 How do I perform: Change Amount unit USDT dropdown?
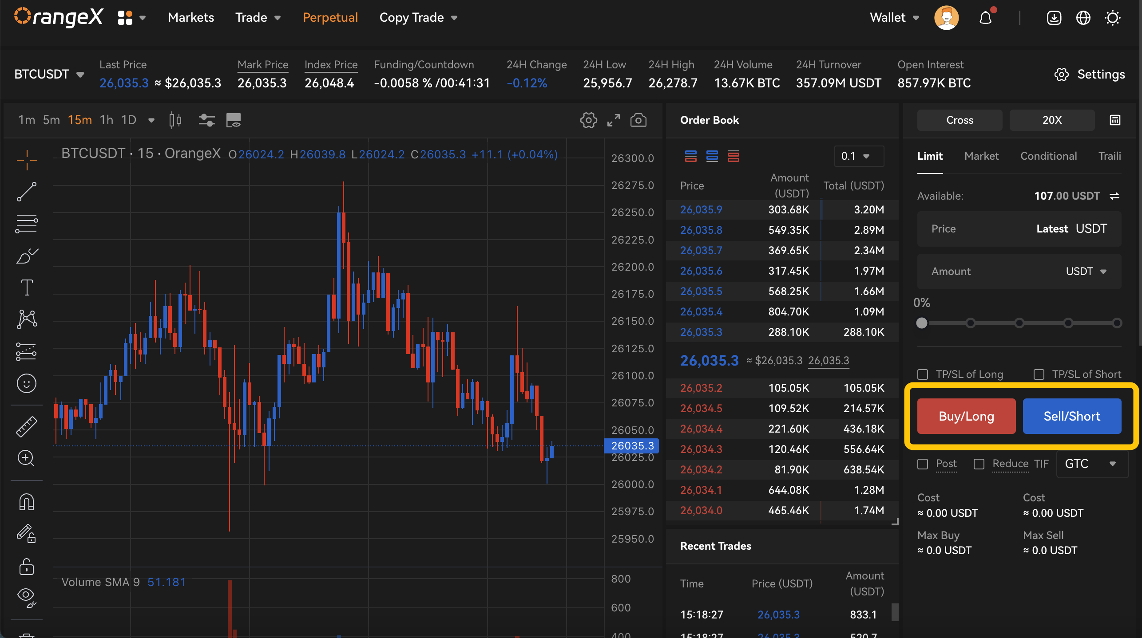click(1086, 272)
